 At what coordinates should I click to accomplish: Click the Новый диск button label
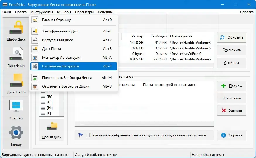(52, 137)
